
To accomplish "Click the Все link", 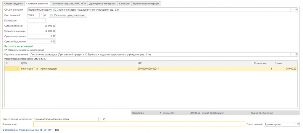I will 57,130.
